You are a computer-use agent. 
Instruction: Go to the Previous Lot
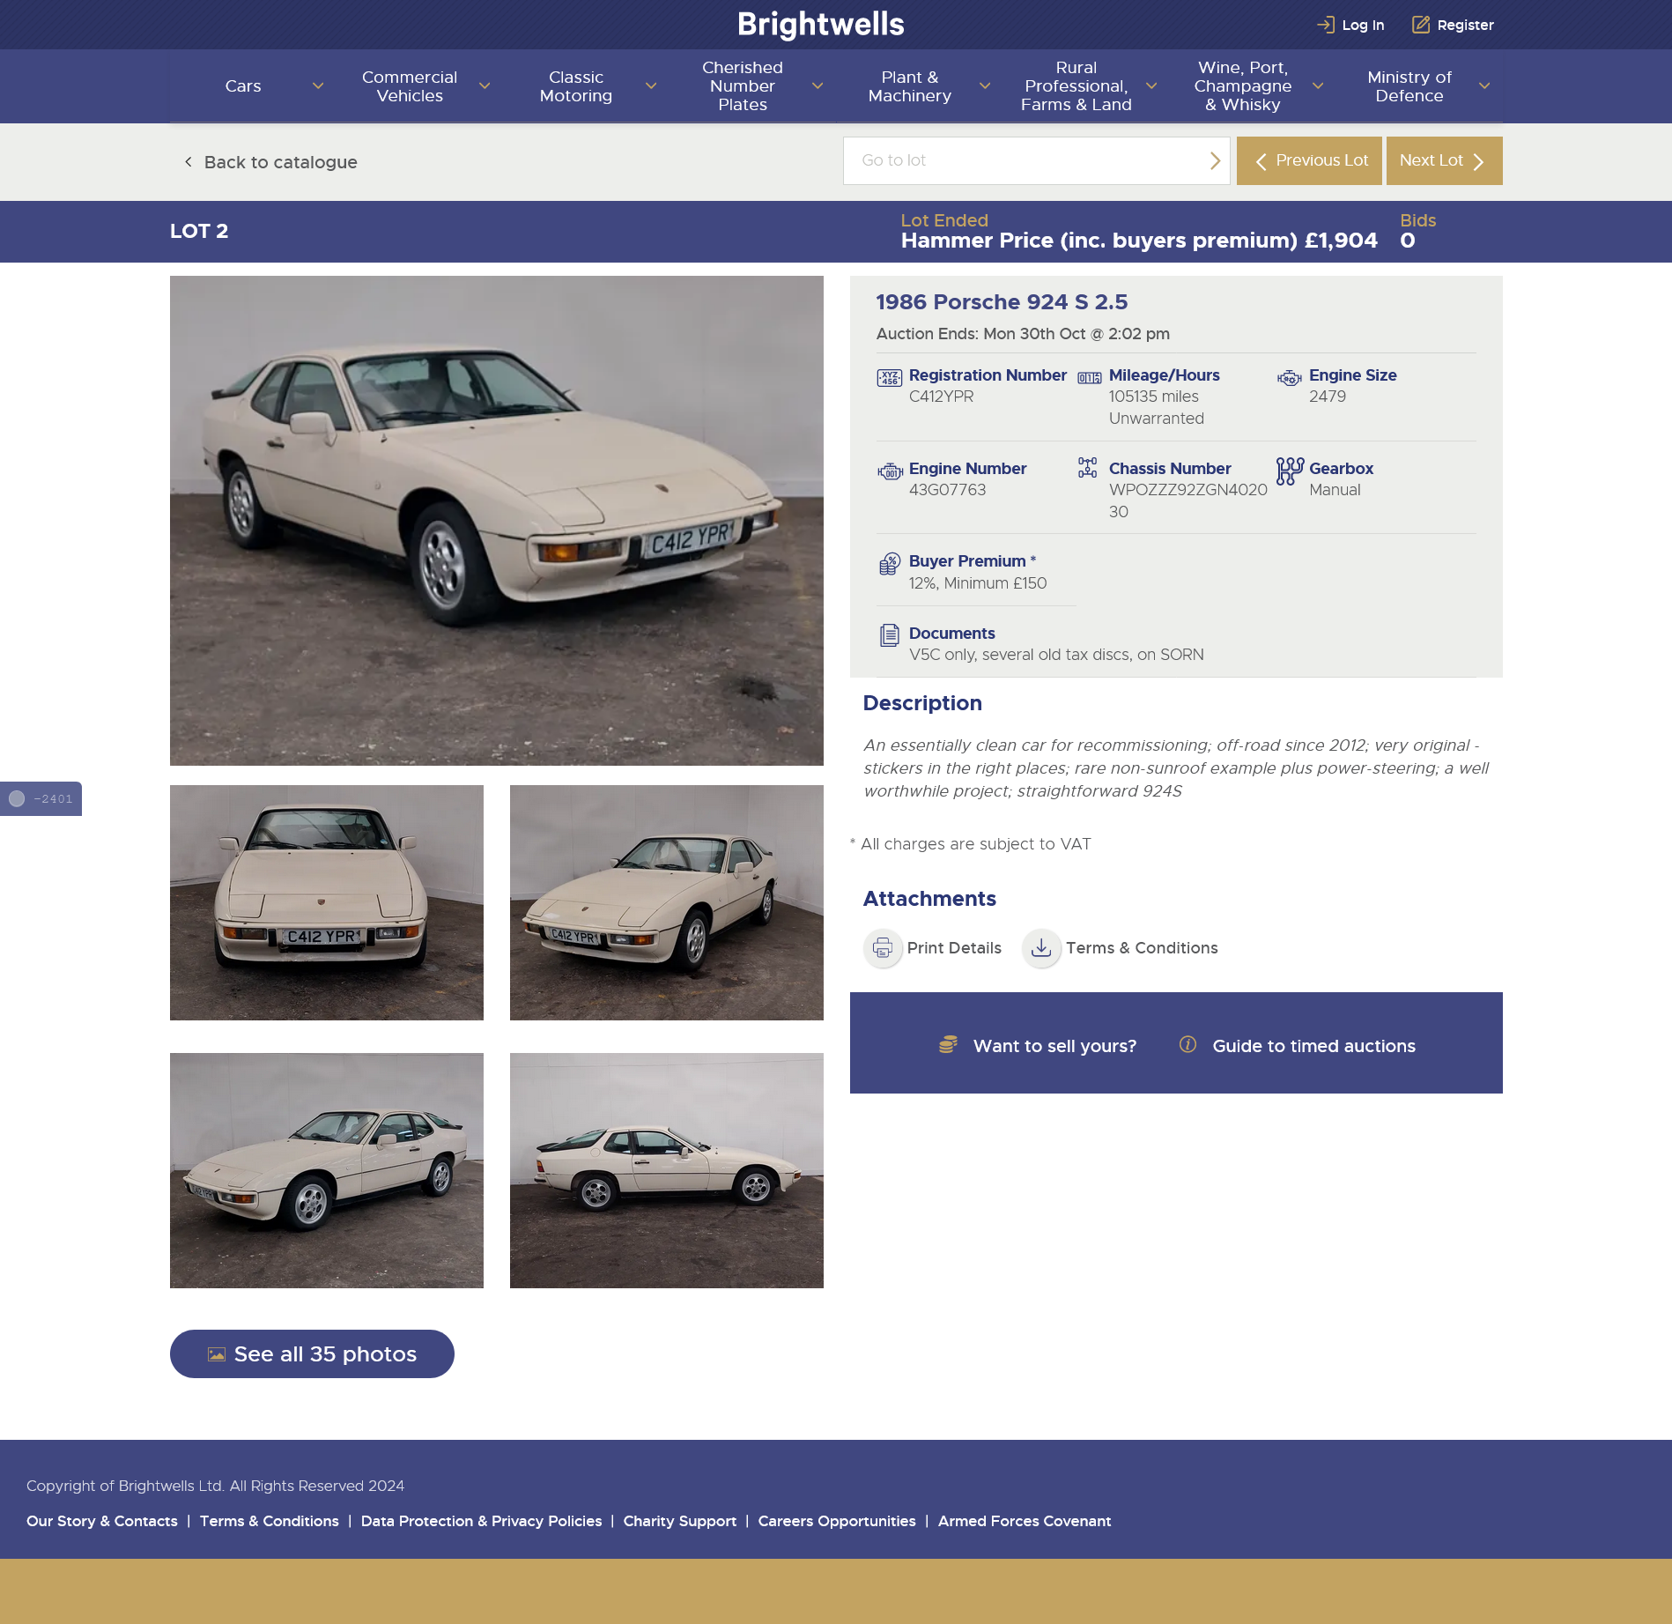pos(1309,160)
